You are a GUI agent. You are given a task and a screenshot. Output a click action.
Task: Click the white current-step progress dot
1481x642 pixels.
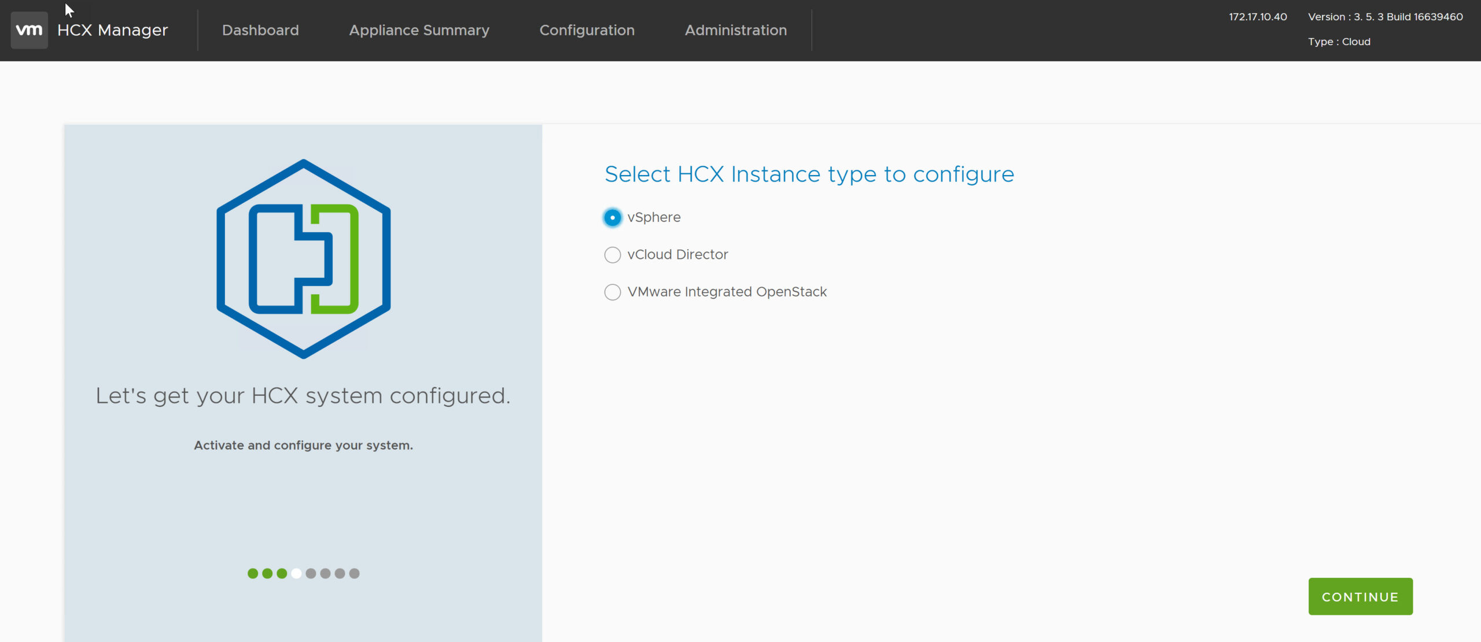point(296,573)
